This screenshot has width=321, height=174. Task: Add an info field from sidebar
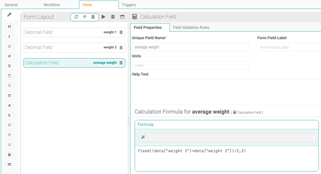[9, 36]
